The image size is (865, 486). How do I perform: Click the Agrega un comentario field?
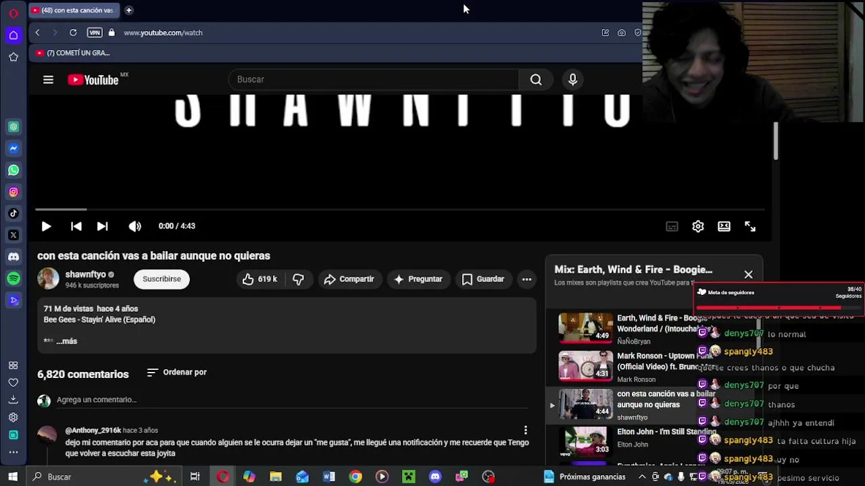pyautogui.click(x=292, y=400)
